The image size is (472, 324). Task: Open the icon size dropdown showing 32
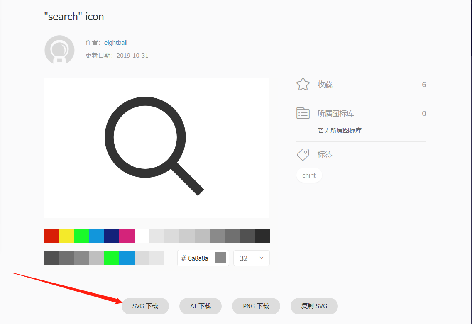click(x=251, y=258)
